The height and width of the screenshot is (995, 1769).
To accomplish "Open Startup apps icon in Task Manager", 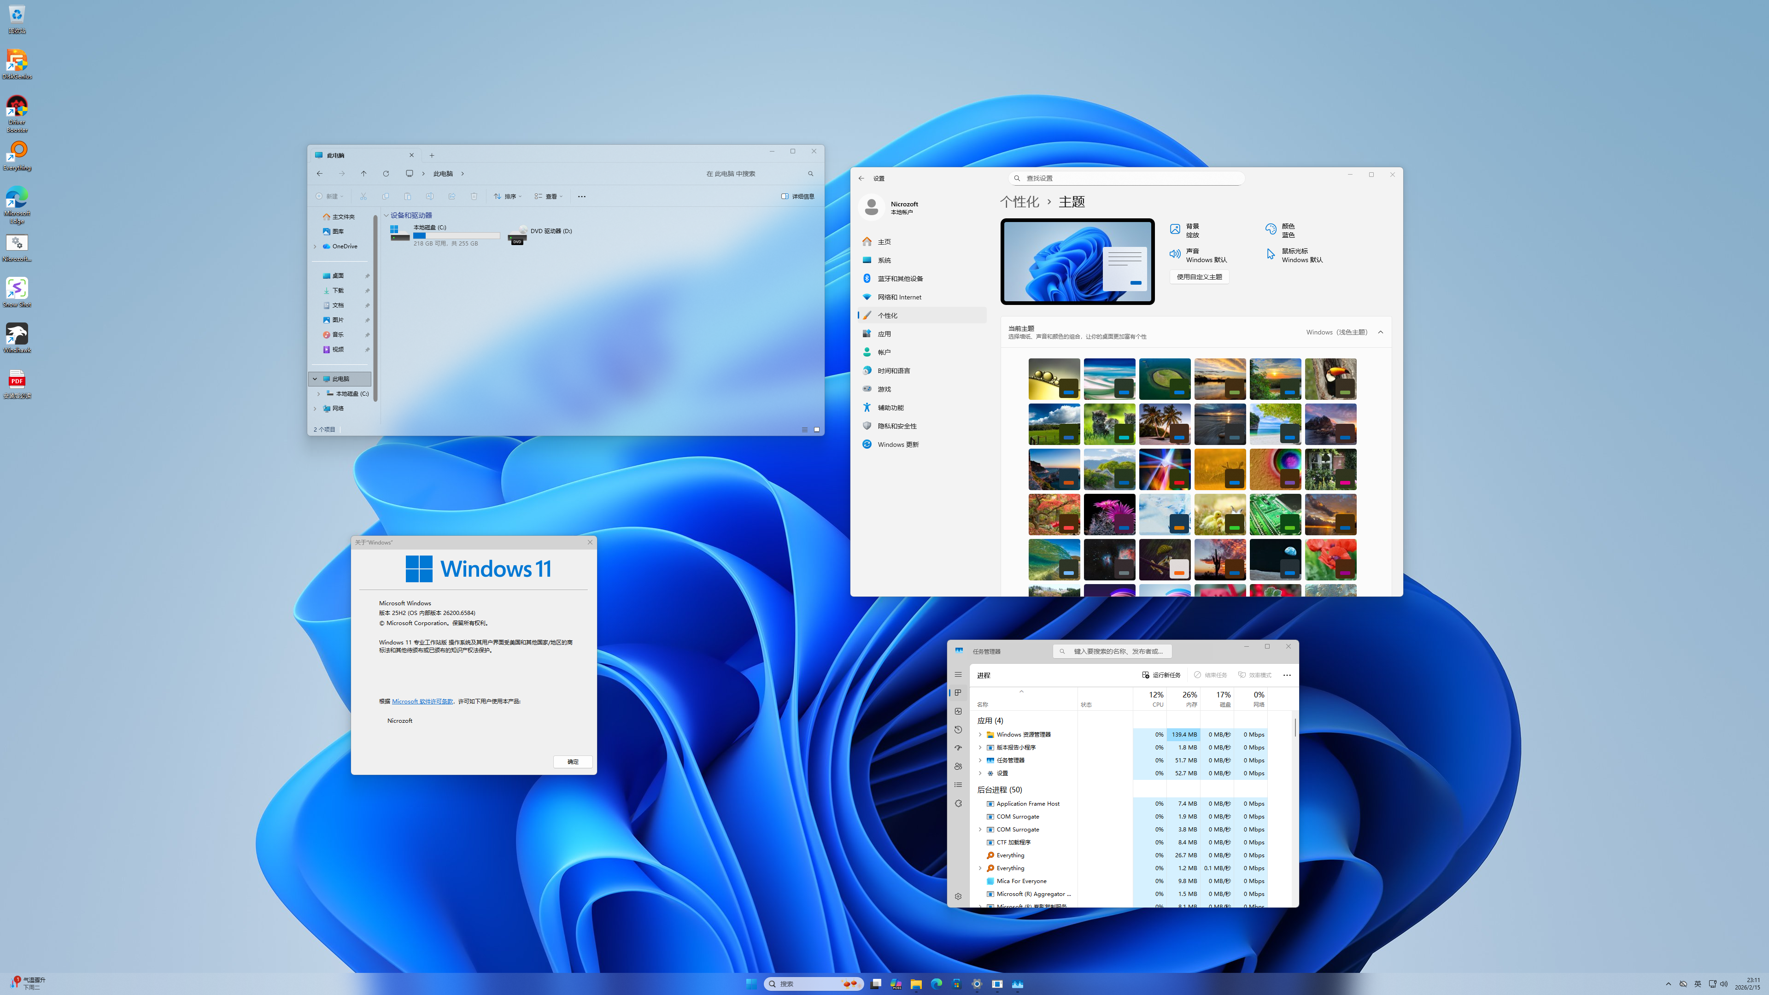I will pyautogui.click(x=958, y=748).
